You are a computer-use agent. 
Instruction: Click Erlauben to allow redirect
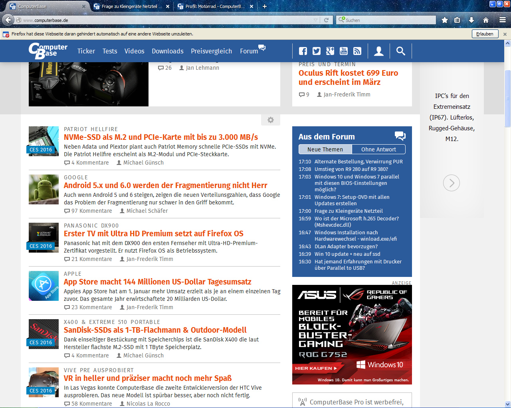(485, 34)
